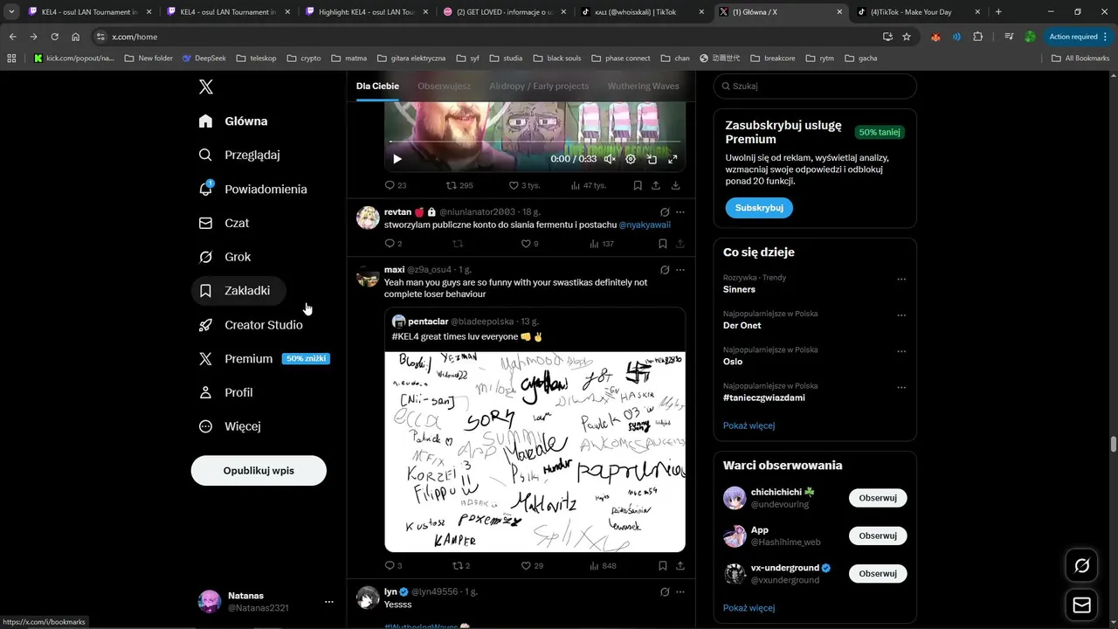Switch to Dla Ciebie tab

pos(377,86)
